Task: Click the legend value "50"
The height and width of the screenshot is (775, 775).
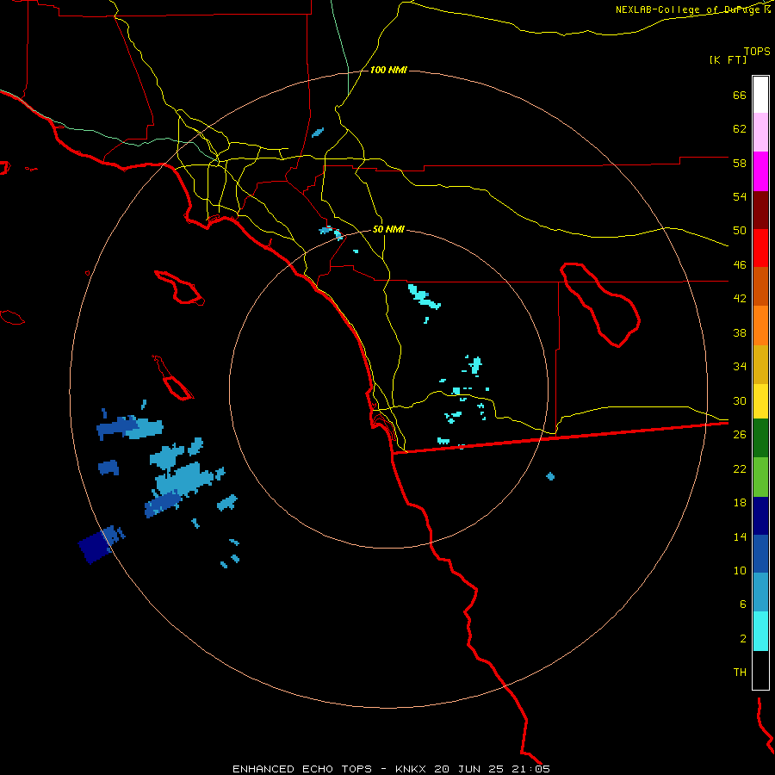Action: pyautogui.click(x=740, y=230)
